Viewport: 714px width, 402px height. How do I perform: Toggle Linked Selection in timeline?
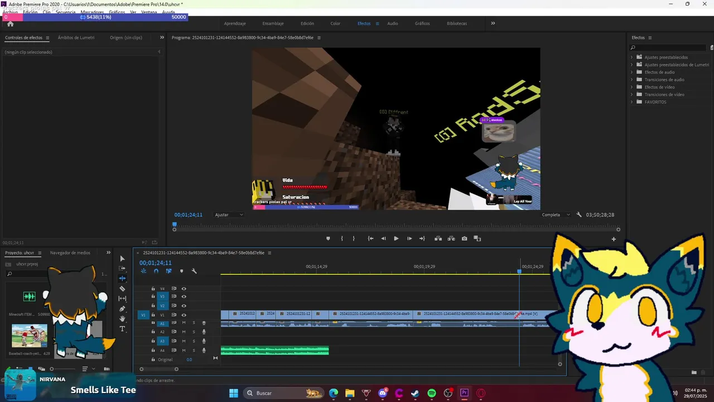pyautogui.click(x=168, y=271)
